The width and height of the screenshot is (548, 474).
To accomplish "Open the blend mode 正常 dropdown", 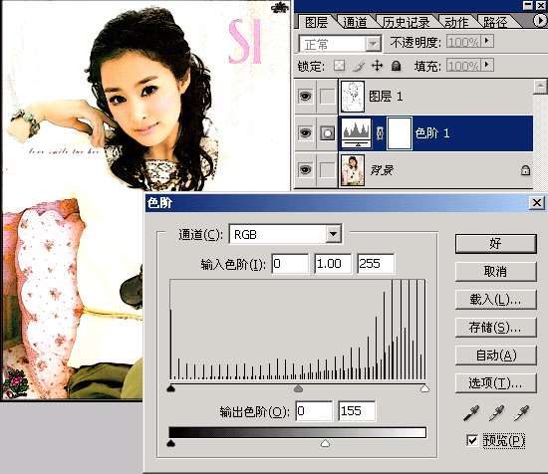I will coord(374,44).
